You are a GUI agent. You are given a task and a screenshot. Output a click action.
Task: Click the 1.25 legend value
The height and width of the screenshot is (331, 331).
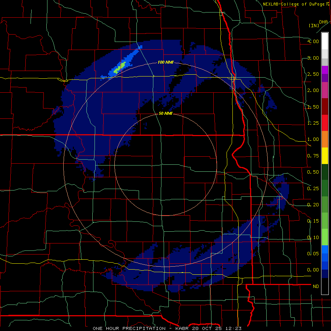coord(313,123)
